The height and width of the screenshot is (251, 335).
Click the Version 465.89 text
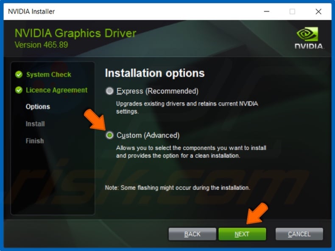point(41,45)
